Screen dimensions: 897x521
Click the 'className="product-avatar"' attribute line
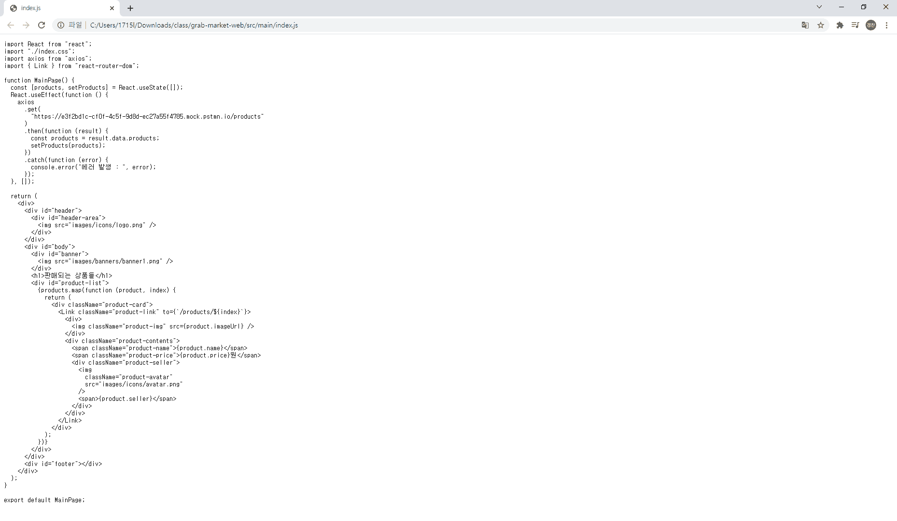129,377
